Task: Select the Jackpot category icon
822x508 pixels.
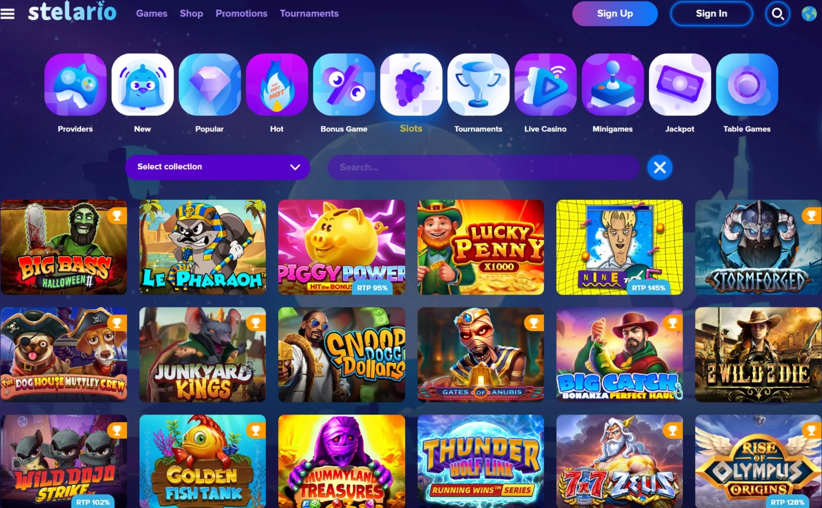Action: click(x=680, y=85)
